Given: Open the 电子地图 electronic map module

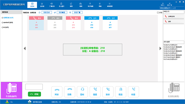Looking at the screenshot, I should click(90, 5).
